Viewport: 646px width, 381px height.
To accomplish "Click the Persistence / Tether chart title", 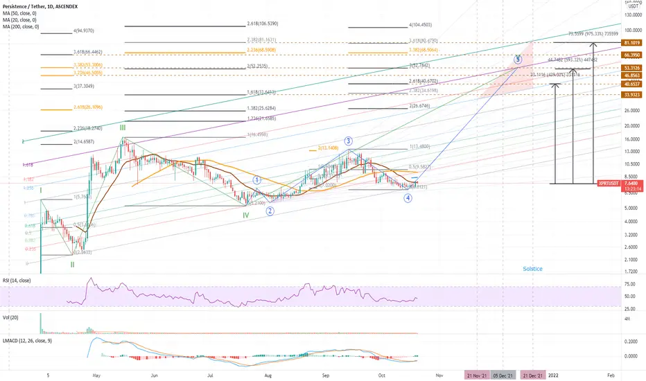I will click(40, 7).
